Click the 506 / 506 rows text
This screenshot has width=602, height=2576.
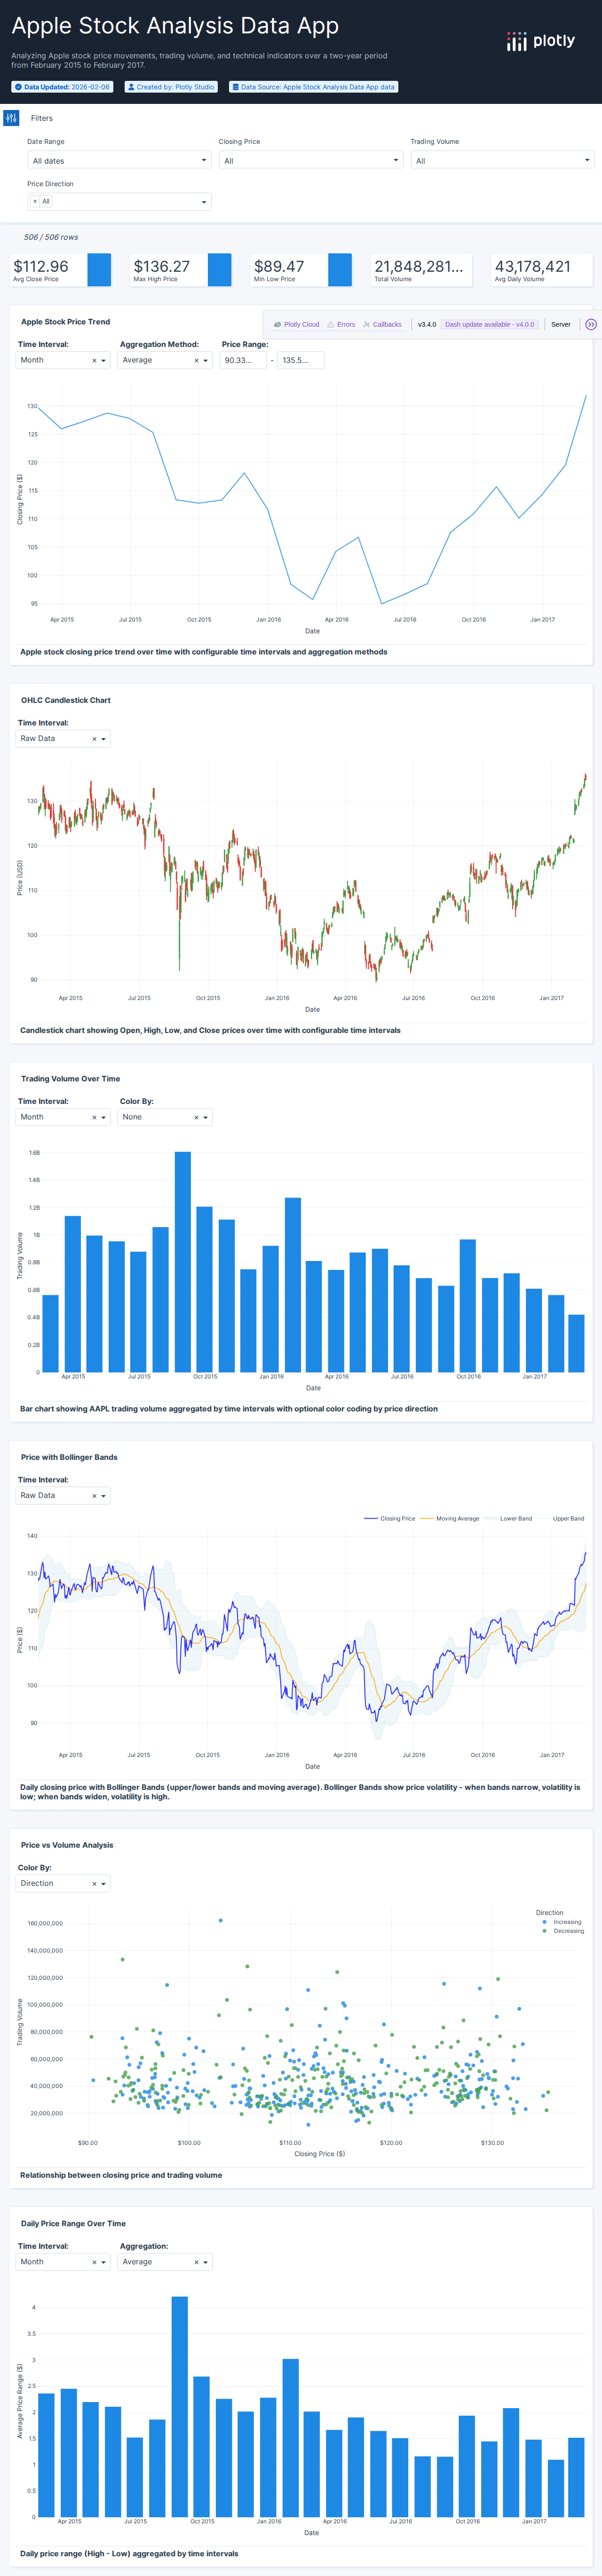(x=51, y=238)
